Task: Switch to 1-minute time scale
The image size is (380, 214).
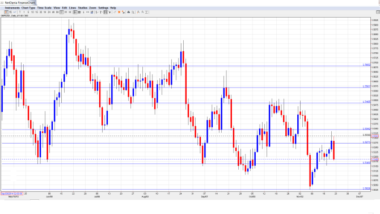Action: pyautogui.click(x=24, y=12)
